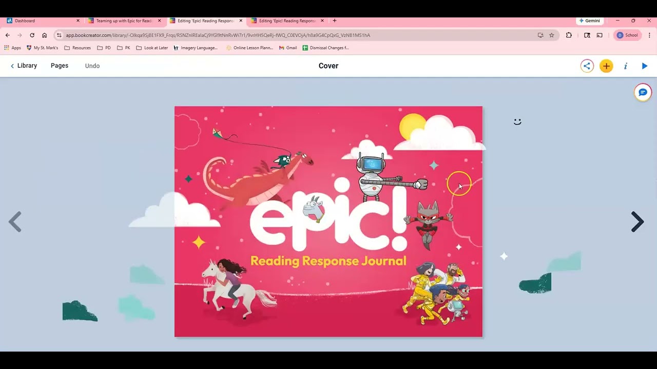The image size is (657, 369).
Task: Click the yellow plus add-item button
Action: coord(606,66)
